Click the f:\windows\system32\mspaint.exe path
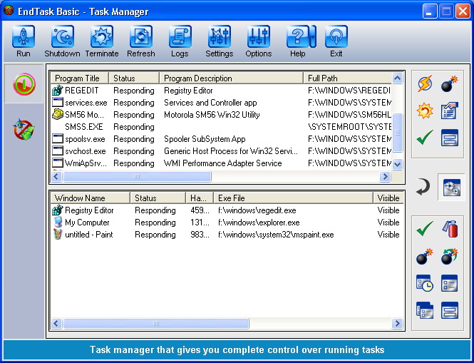The height and width of the screenshot is (363, 474). [276, 235]
